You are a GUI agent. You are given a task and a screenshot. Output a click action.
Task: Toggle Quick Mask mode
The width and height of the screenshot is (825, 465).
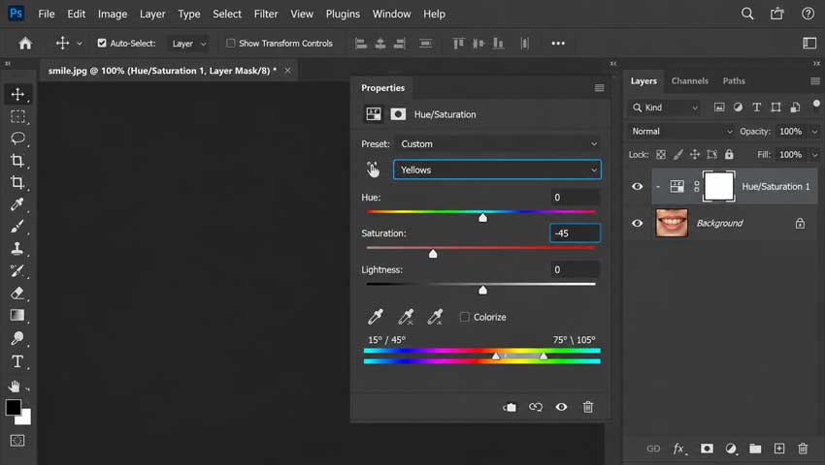[17, 441]
